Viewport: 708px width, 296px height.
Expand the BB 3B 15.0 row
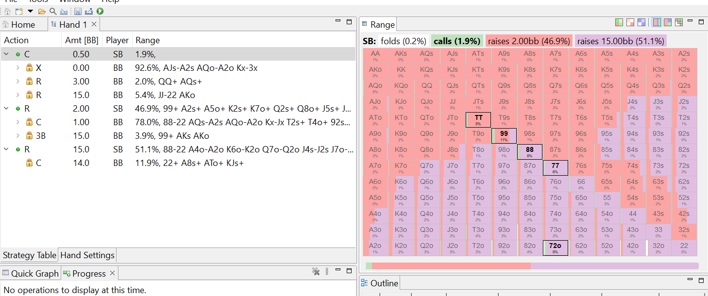pos(18,136)
